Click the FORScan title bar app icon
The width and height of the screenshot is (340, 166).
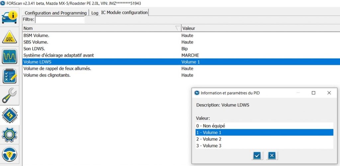coord(3,3)
